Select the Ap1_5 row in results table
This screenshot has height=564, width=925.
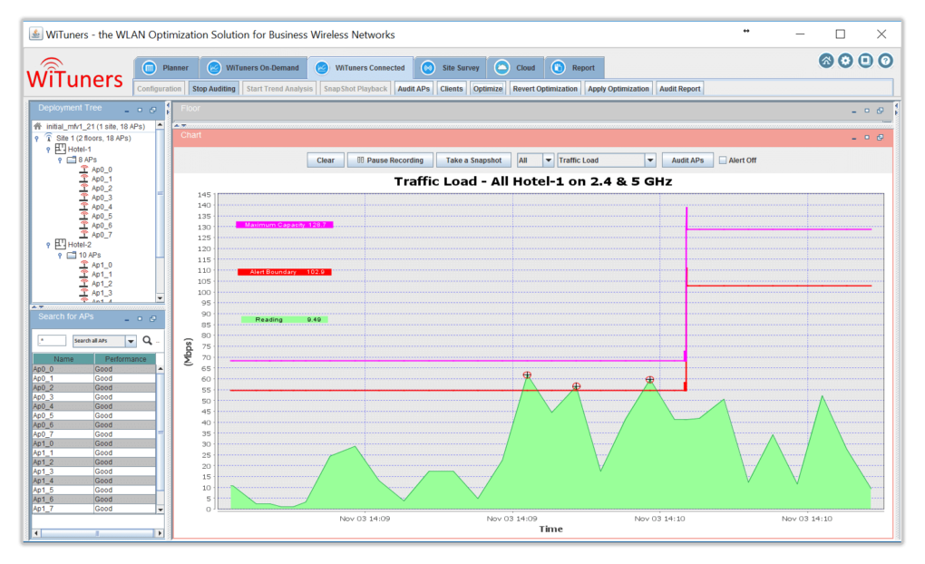93,490
